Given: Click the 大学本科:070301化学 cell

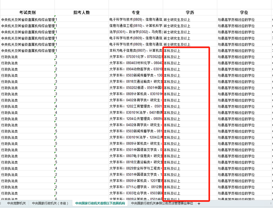Looking at the screenshot, I should click(x=136, y=57).
